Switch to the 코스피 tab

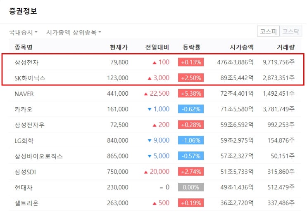tap(268, 31)
